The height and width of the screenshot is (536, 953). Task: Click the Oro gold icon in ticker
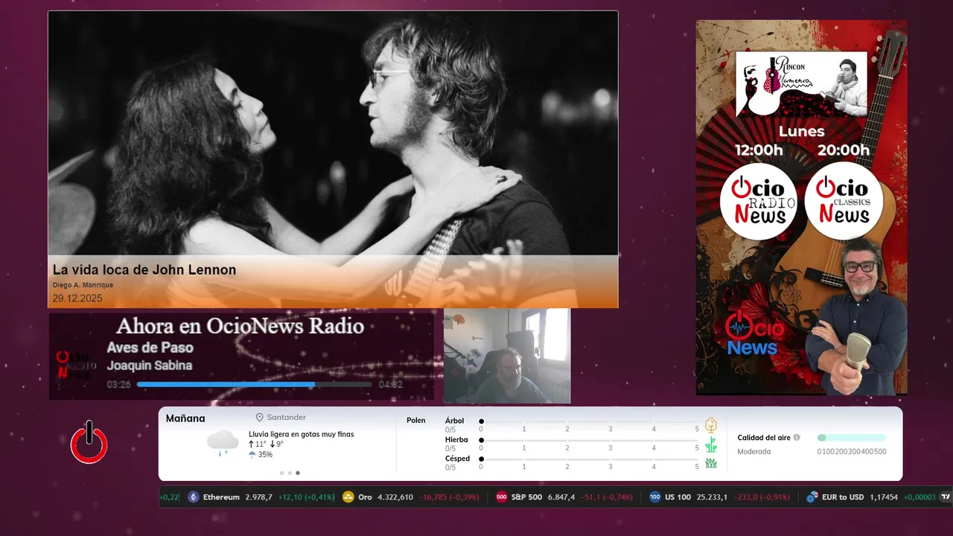348,497
